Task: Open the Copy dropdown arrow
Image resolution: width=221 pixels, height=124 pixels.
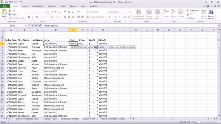Action: [x=18, y=14]
